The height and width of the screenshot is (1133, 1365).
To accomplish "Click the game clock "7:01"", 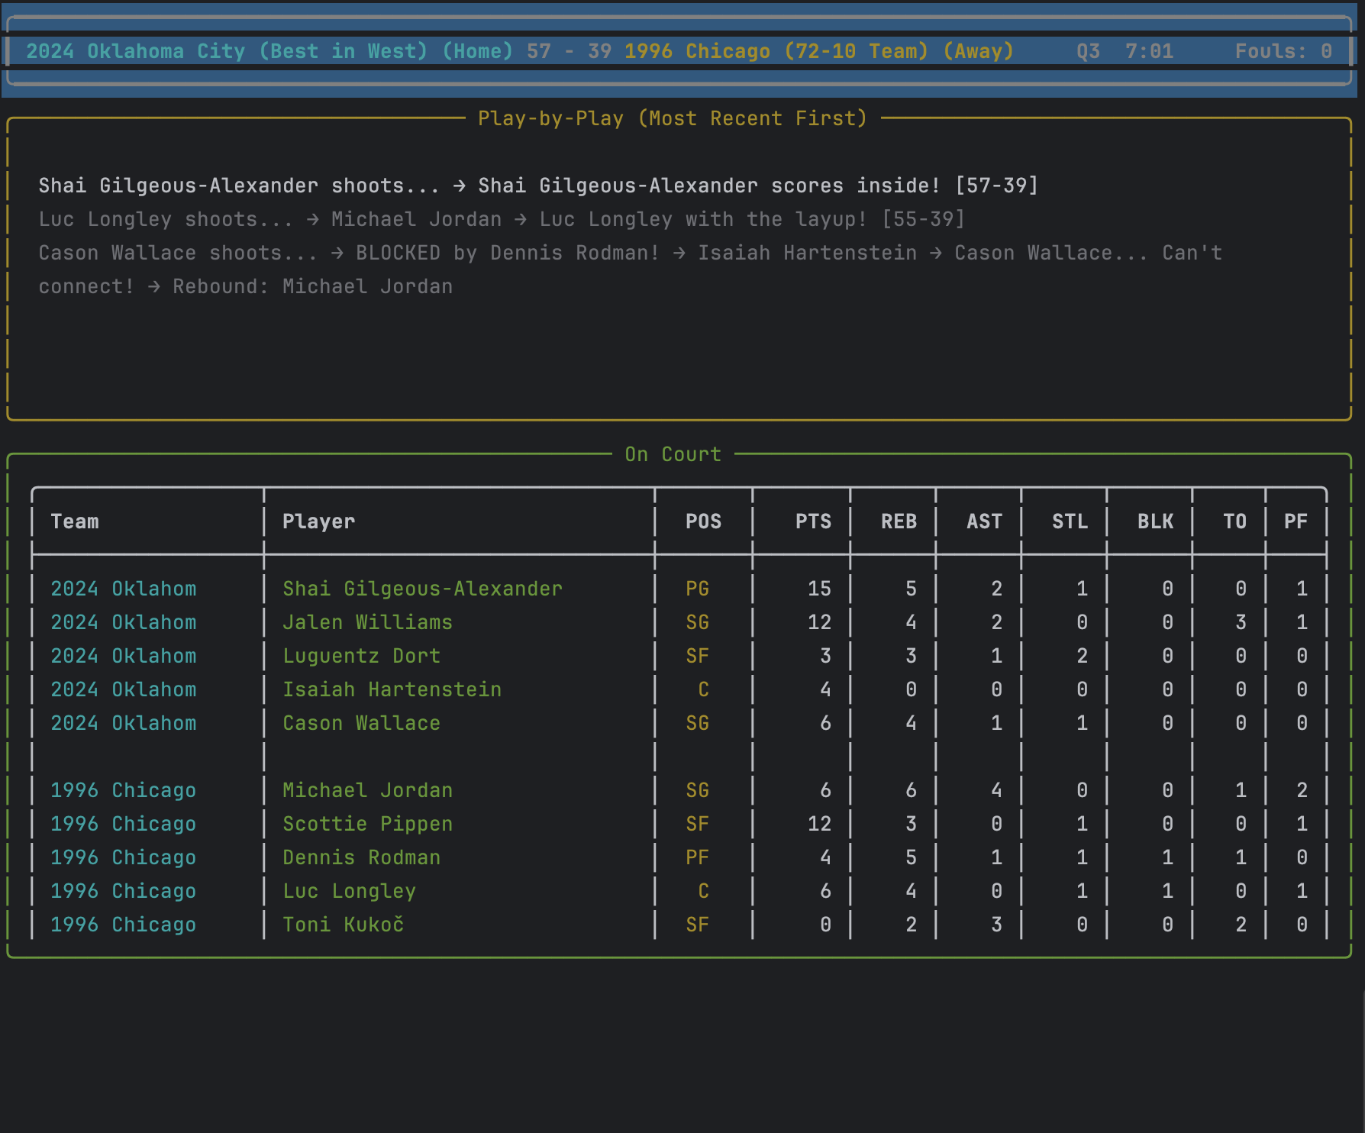I will pyautogui.click(x=1149, y=51).
